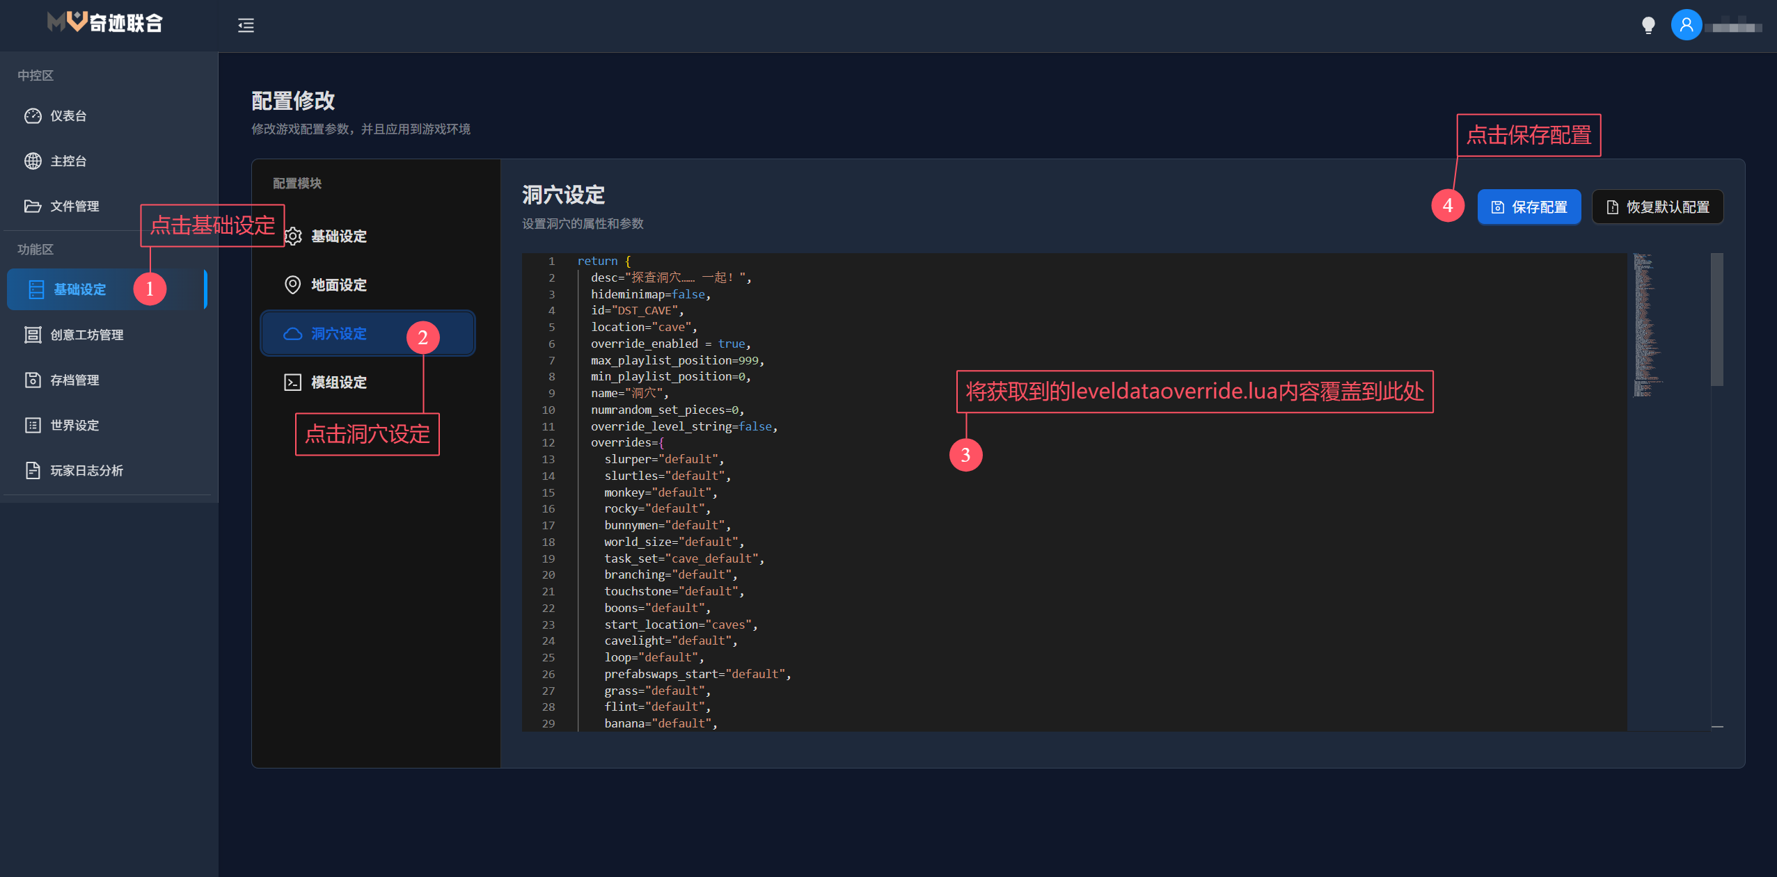Select 基础设定 in the 功能区 sidebar

click(x=79, y=289)
